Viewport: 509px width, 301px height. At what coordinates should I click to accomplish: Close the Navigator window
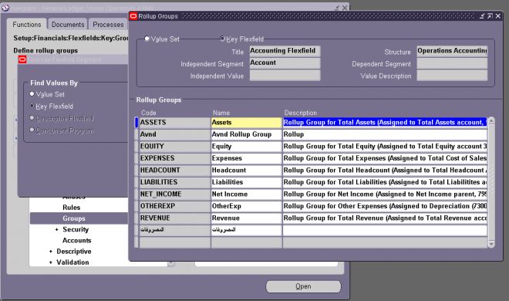(x=345, y=8)
